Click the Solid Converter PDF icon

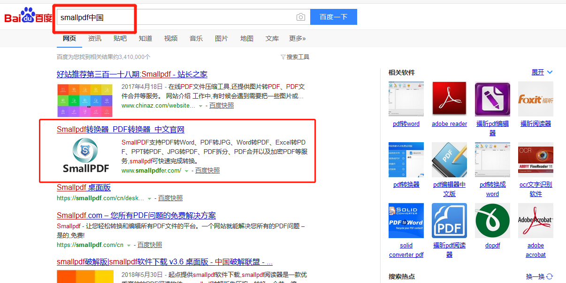click(x=406, y=220)
